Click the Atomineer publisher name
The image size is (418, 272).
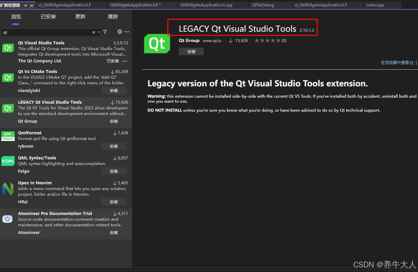(29, 232)
